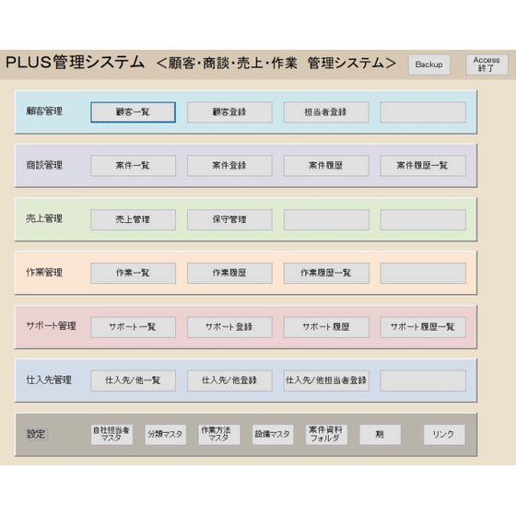Click the PLUS管理システム title text
This screenshot has width=516, height=516.
(75, 63)
